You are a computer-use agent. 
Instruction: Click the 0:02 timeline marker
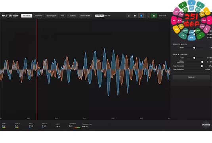click(x=113, y=119)
